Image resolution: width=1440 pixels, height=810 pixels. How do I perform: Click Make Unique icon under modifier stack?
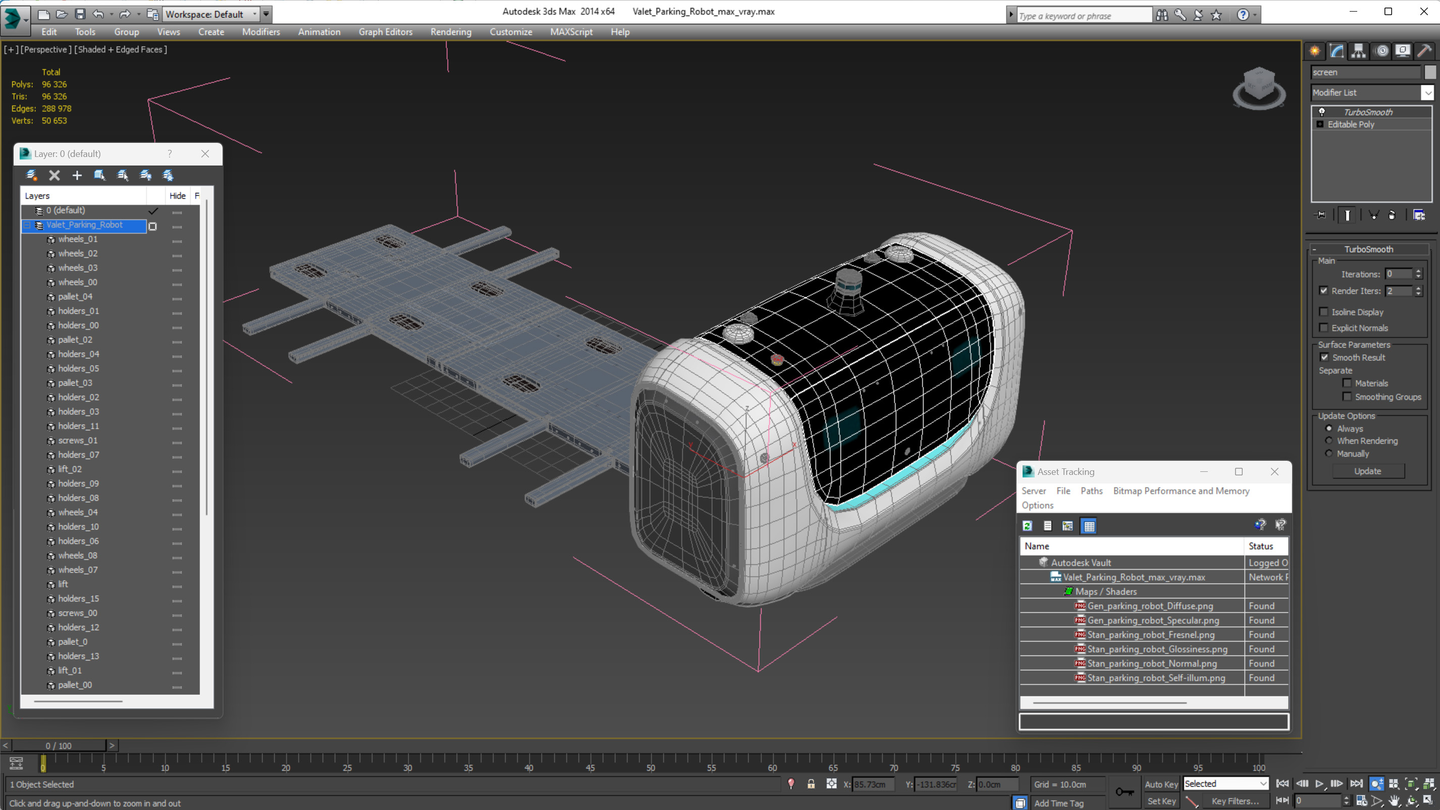(1373, 214)
